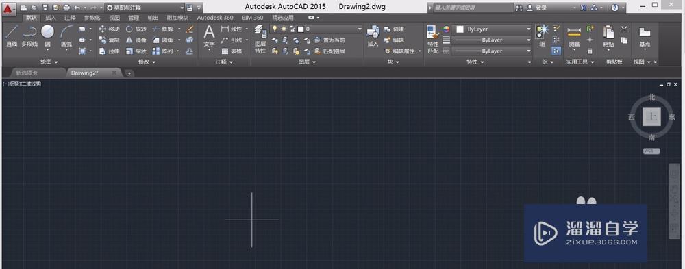Select the Arc (圆弧) tool
685x269 pixels.
pyautogui.click(x=66, y=36)
